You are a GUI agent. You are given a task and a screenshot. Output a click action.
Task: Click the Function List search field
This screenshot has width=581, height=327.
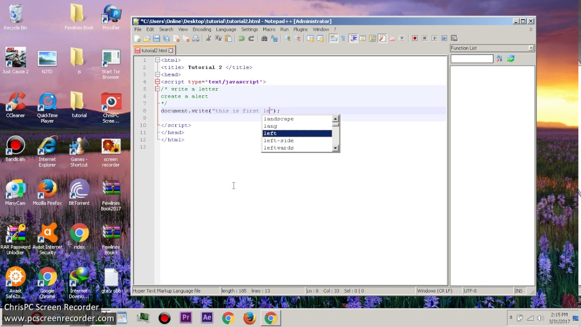tap(472, 59)
